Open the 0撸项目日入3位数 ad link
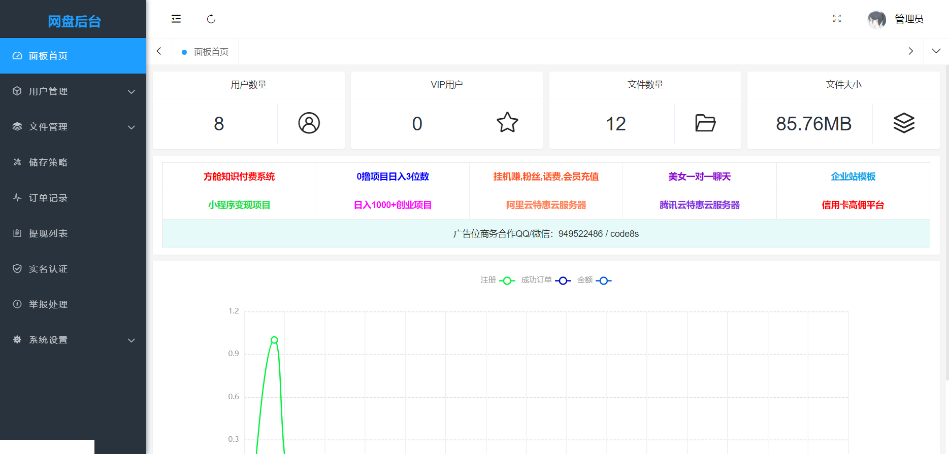The image size is (949, 454). (x=392, y=177)
